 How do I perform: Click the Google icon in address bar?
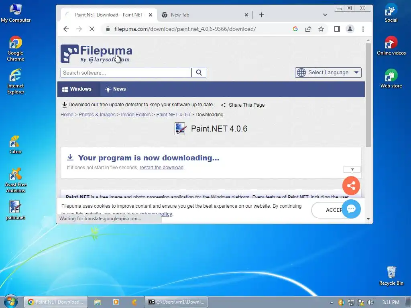295,29
